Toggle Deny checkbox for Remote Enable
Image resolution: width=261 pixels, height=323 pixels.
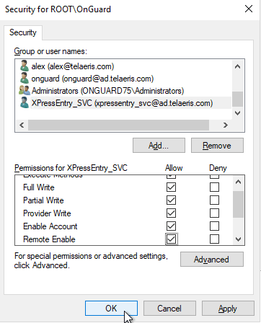[214, 239]
